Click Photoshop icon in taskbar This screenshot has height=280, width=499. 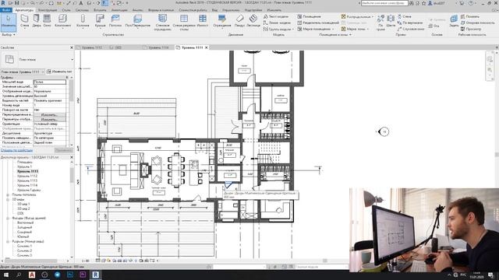(70, 275)
